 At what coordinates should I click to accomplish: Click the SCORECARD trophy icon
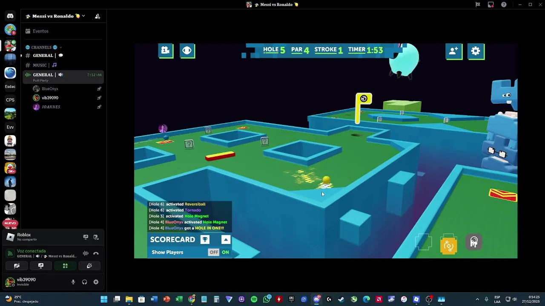coord(205,240)
